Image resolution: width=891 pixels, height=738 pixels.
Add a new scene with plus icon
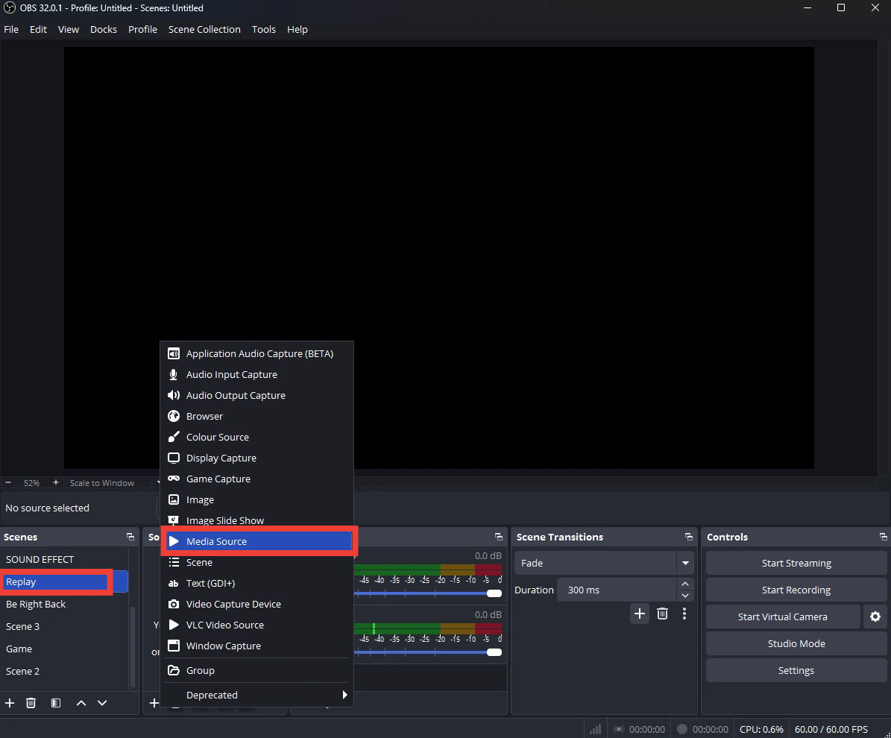10,703
